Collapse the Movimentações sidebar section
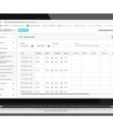 pos(13,48)
